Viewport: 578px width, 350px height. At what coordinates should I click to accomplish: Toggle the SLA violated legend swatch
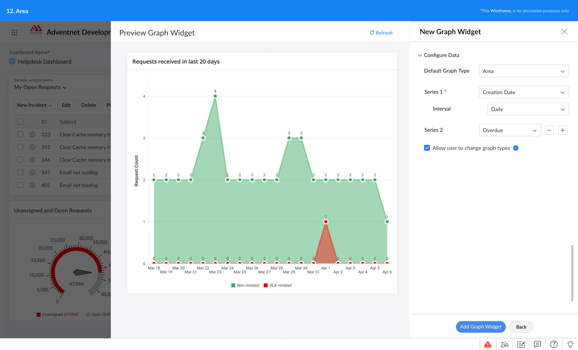coord(266,285)
